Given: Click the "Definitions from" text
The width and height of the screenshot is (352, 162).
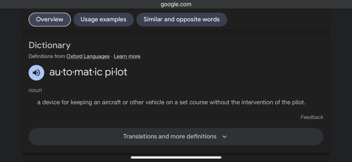Looking at the screenshot, I should [47, 56].
